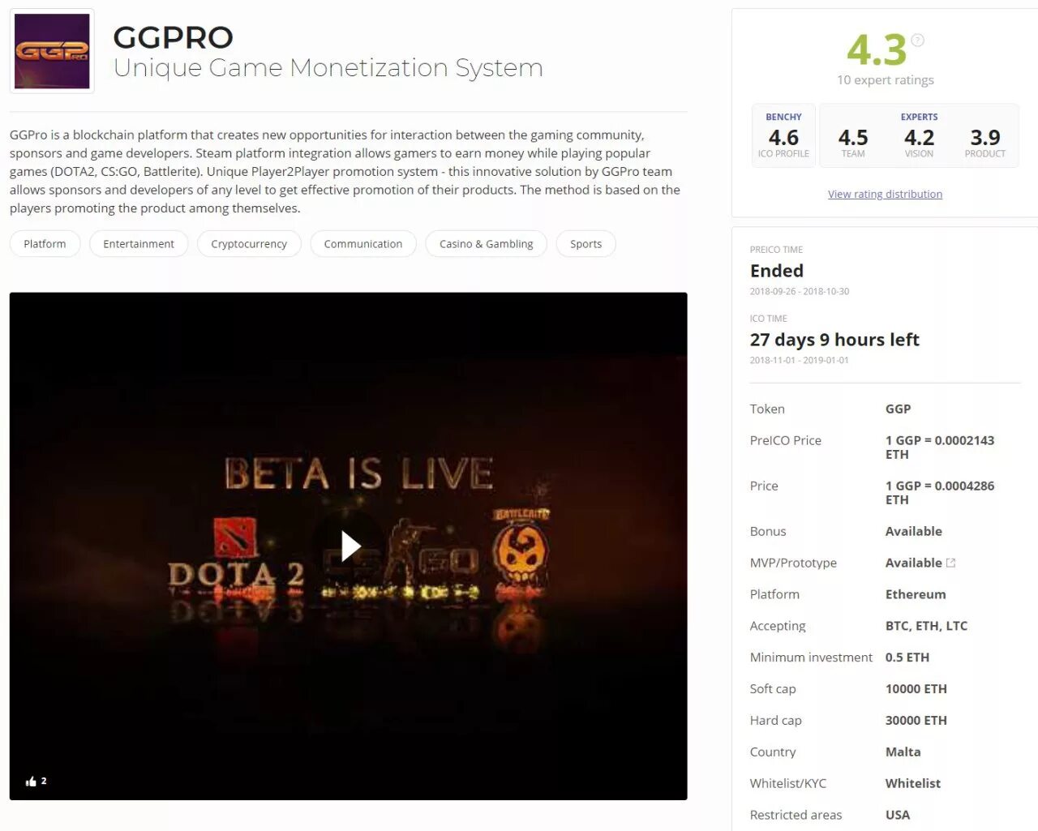Click the 4.3 overall rating number

click(877, 50)
